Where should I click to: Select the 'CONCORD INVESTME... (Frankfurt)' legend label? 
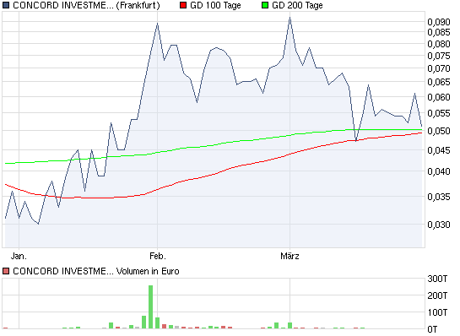point(86,5)
